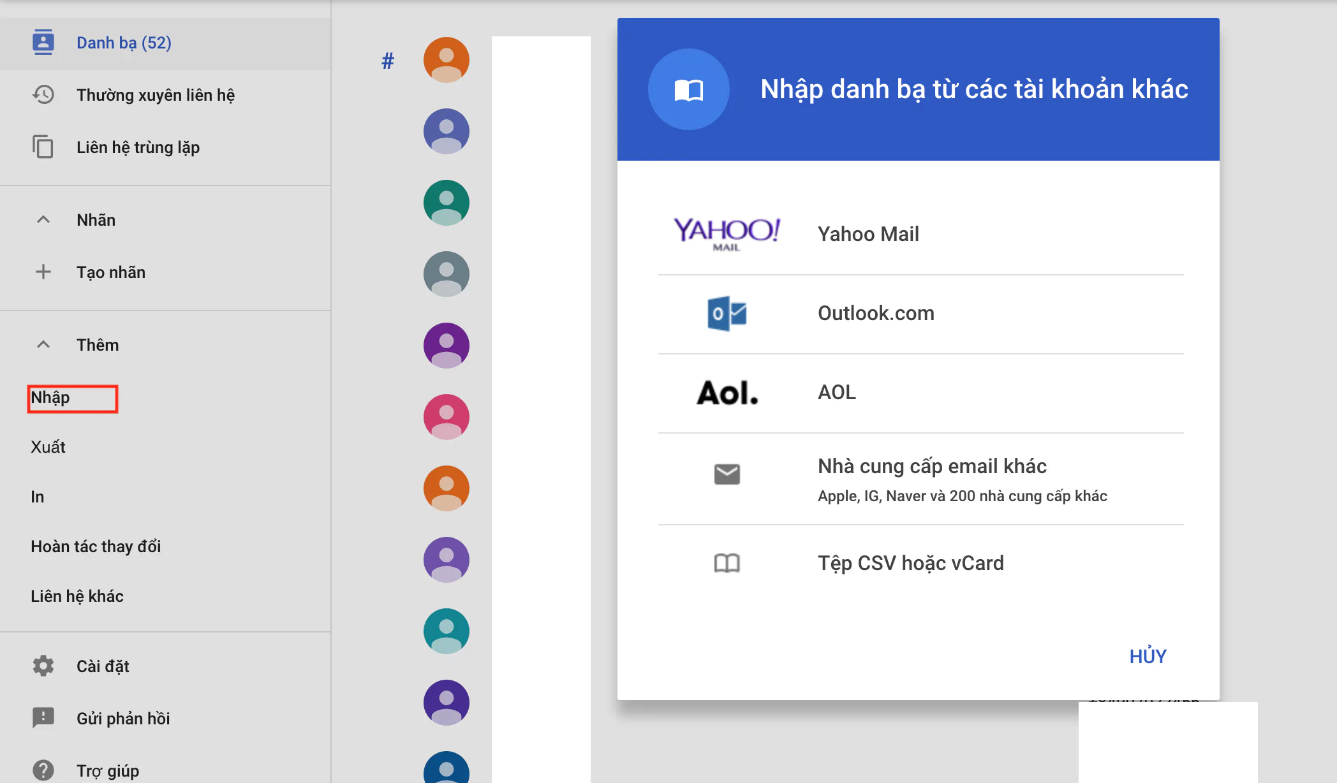Screen dimensions: 1337x783
Task: Select the gray contact avatar
Action: coord(447,274)
